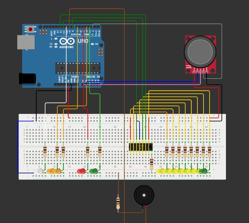Click the Arduino black power jack
This screenshot has width=249, height=223.
point(27,79)
